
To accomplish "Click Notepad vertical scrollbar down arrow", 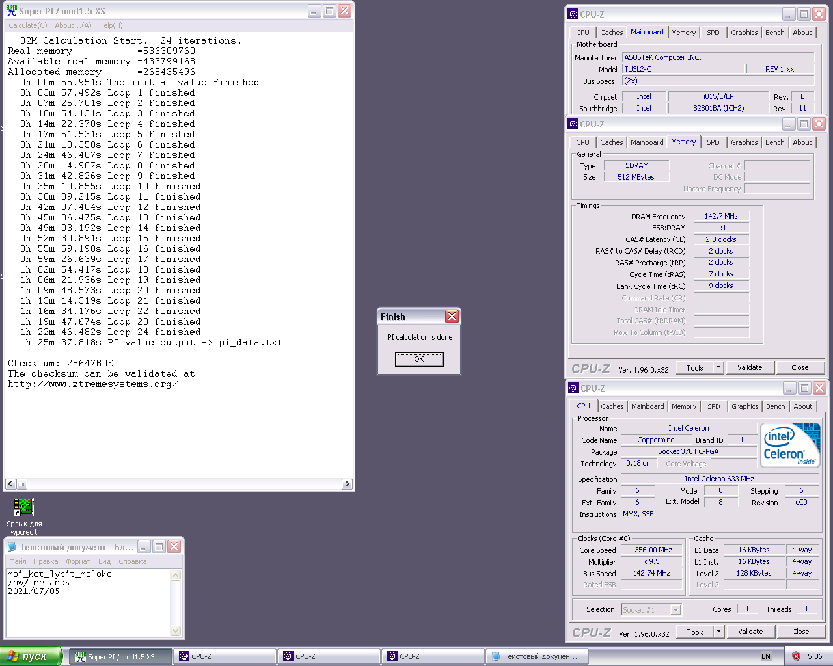I will point(175,630).
